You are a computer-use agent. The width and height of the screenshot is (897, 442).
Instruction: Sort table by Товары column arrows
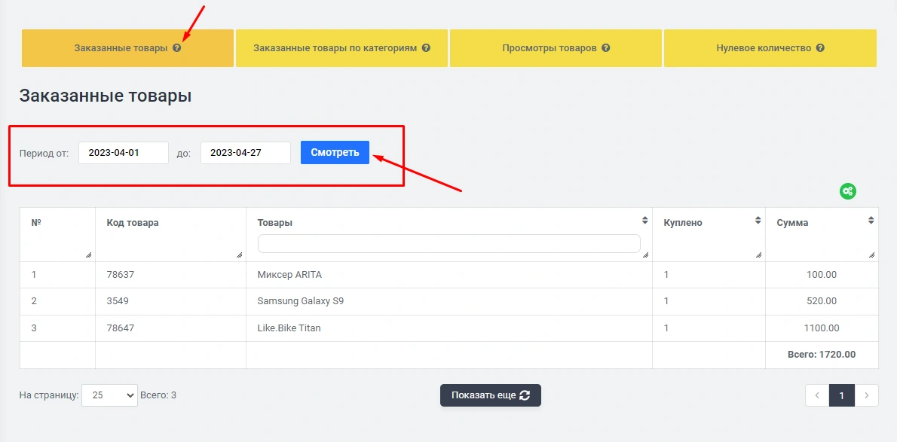(x=644, y=221)
